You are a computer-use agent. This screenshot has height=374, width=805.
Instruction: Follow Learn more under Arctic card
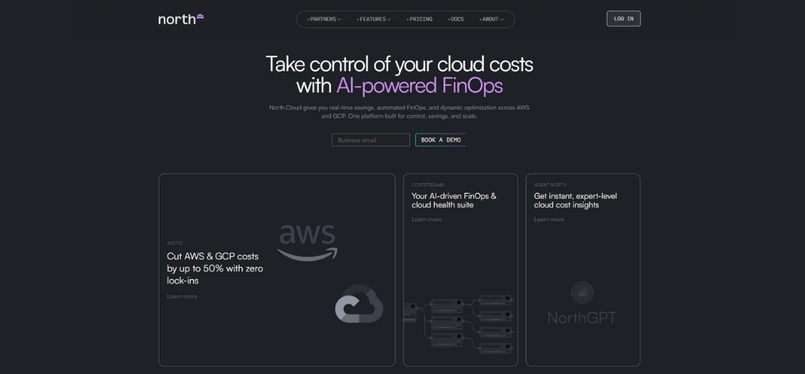182,296
